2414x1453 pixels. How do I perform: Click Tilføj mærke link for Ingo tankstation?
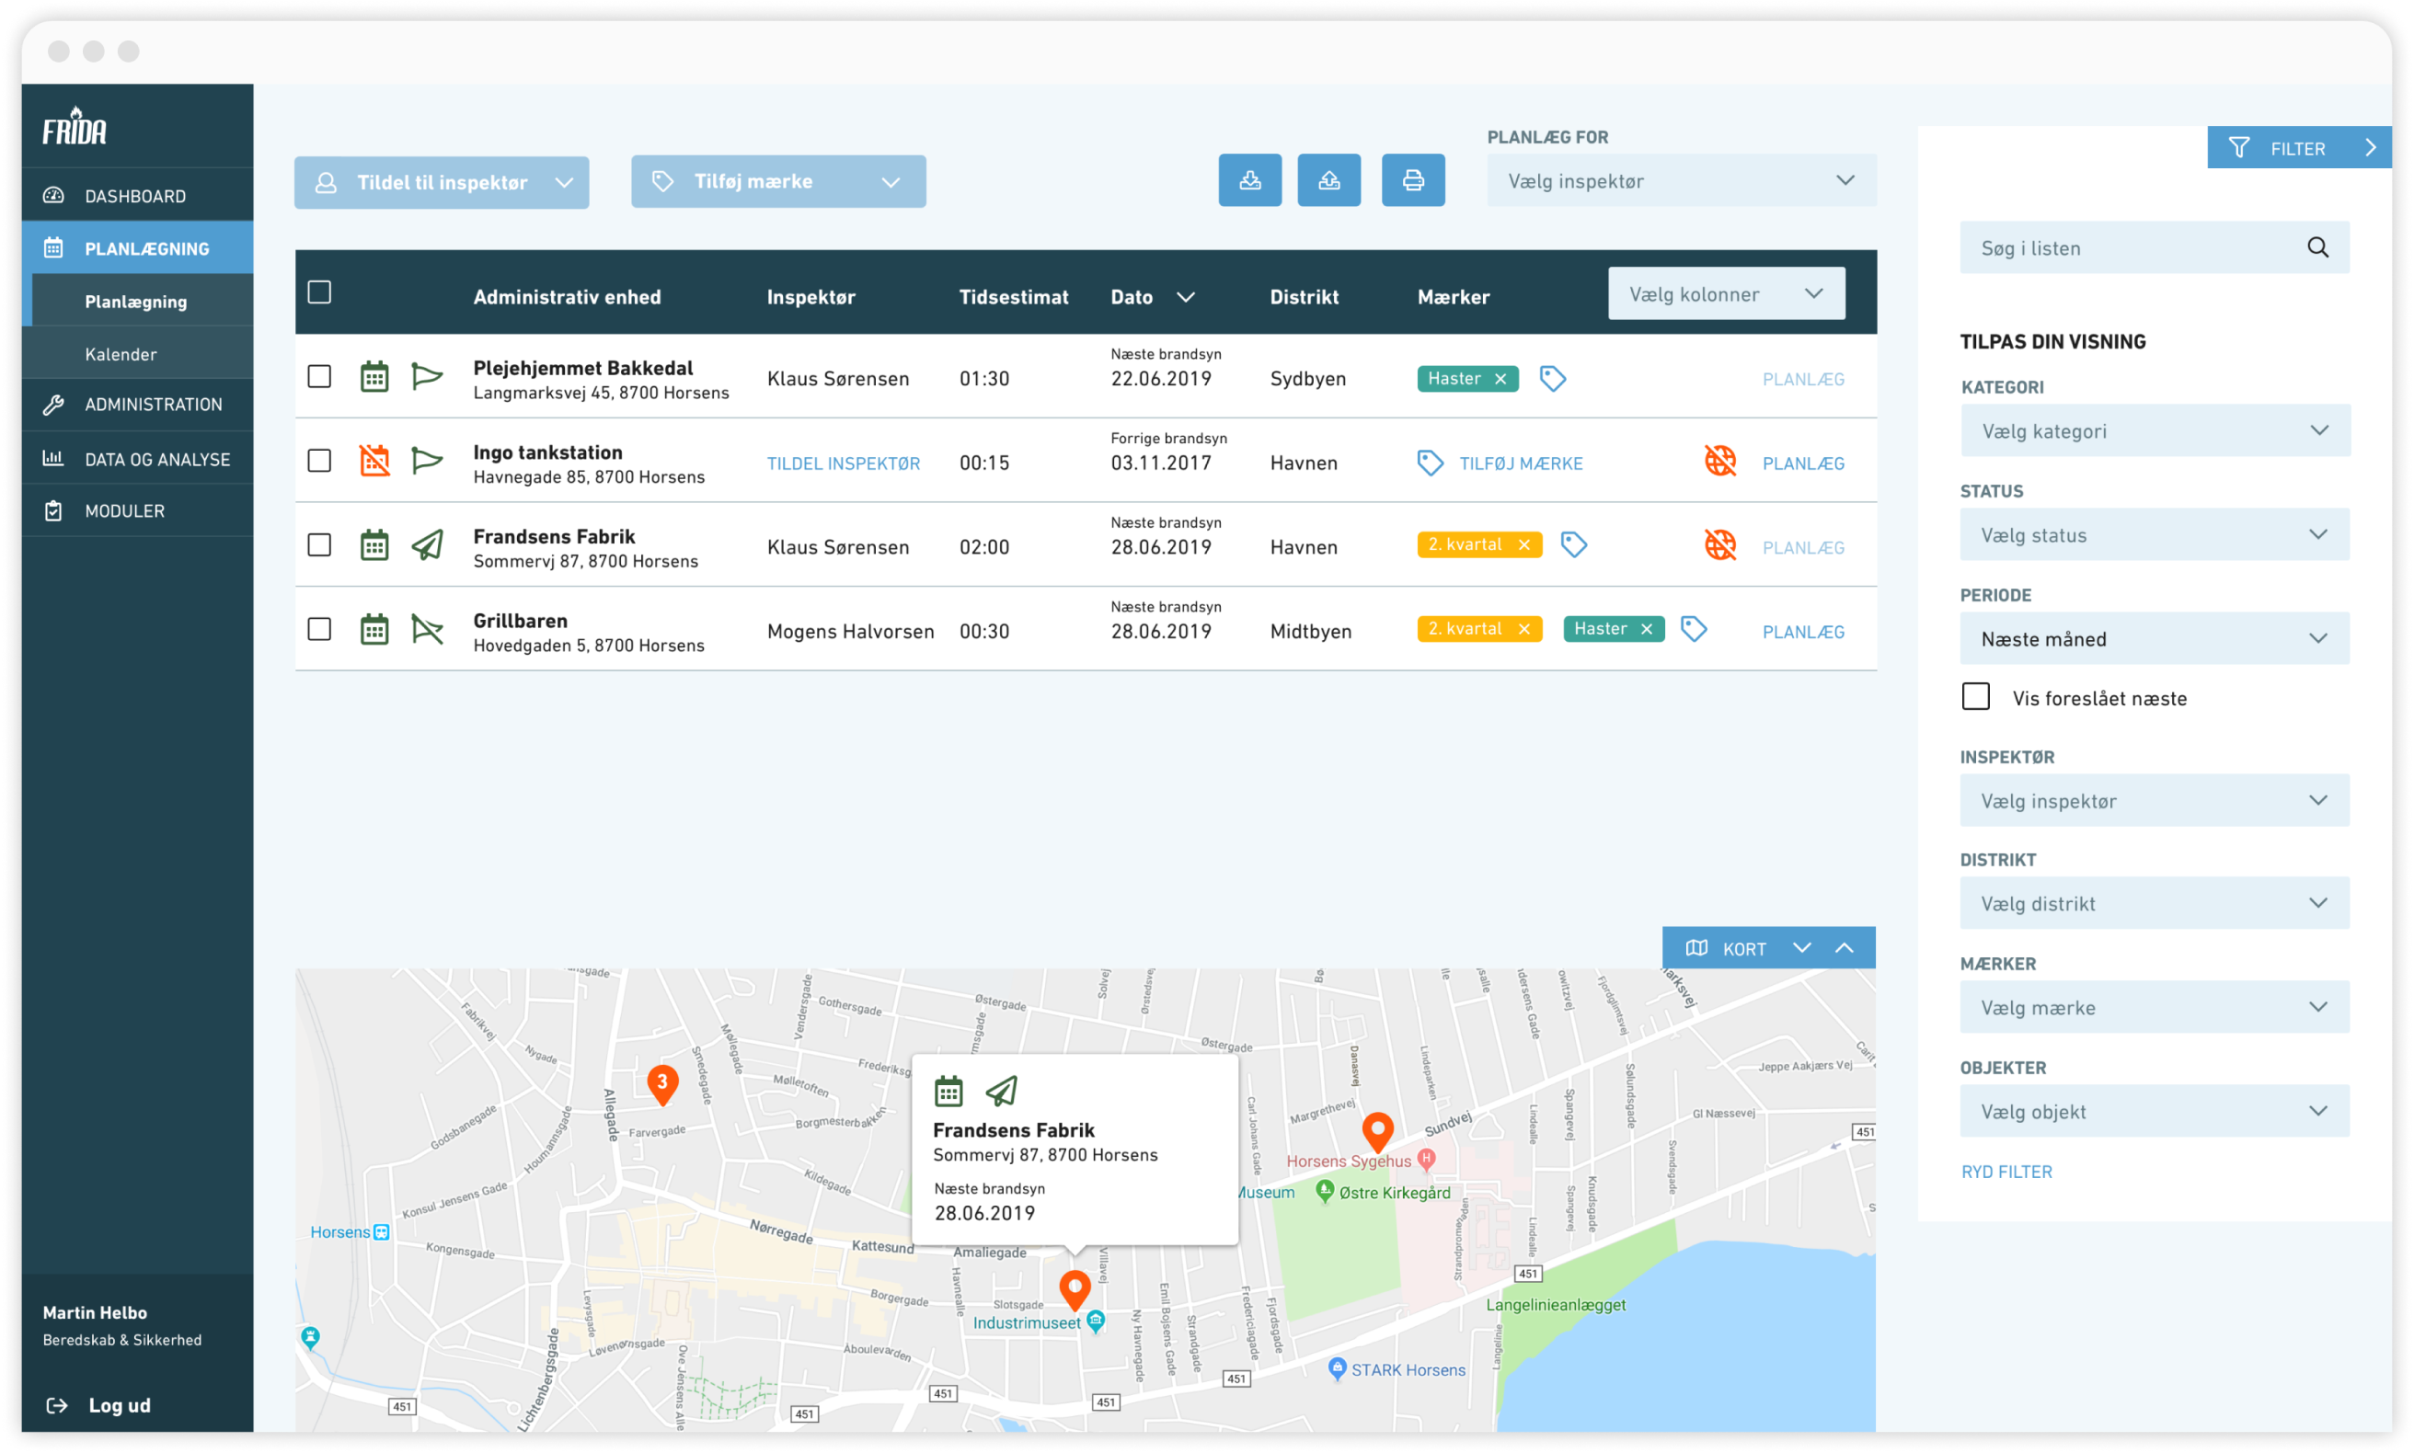1520,463
